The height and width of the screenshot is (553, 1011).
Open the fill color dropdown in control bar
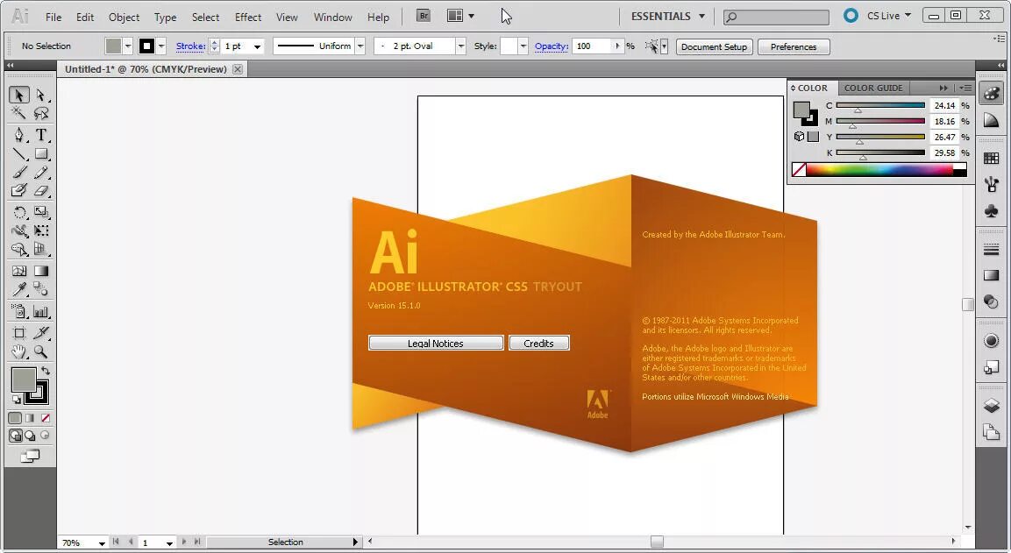pos(128,46)
